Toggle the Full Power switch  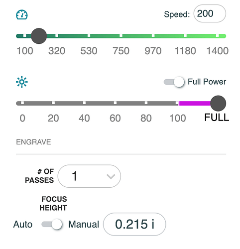[x=174, y=82]
